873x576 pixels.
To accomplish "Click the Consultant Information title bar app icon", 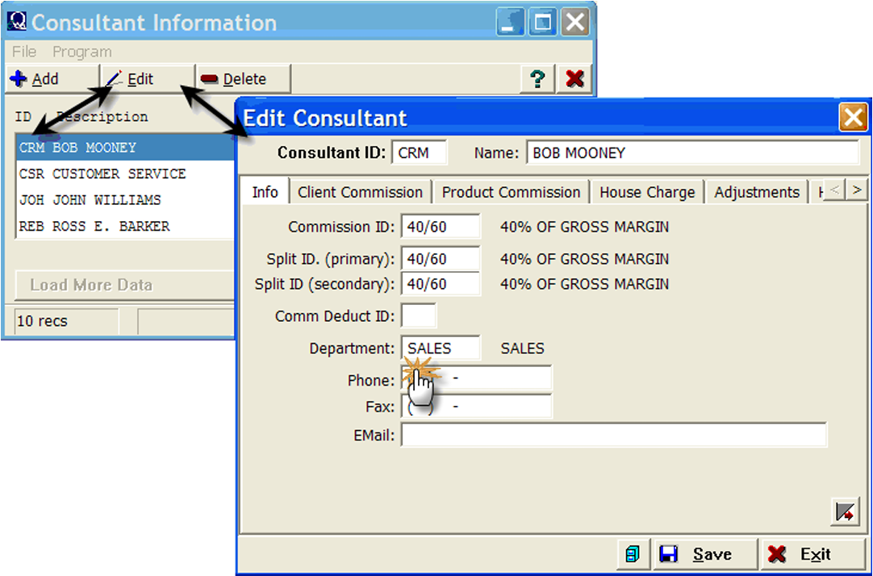I will tap(17, 22).
